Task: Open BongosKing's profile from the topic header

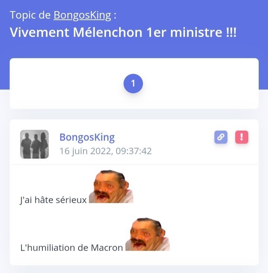Action: pyautogui.click(x=82, y=15)
